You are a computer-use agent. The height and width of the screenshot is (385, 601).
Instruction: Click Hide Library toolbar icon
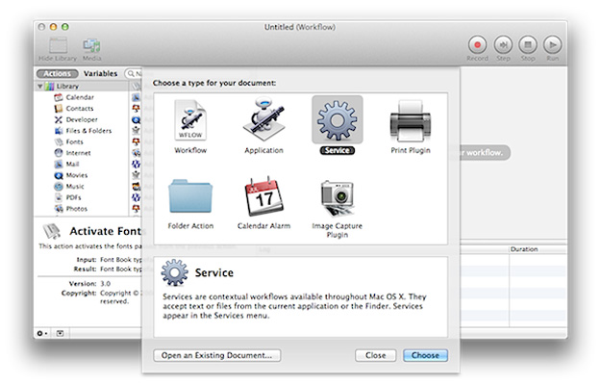(59, 45)
